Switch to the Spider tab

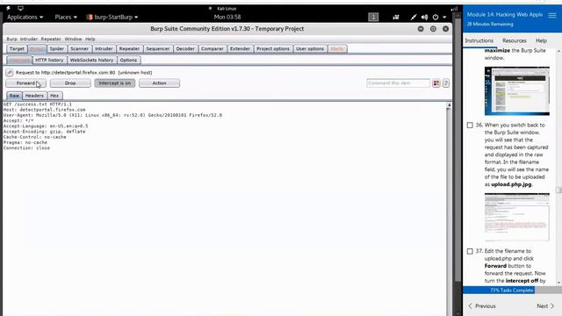[56, 49]
